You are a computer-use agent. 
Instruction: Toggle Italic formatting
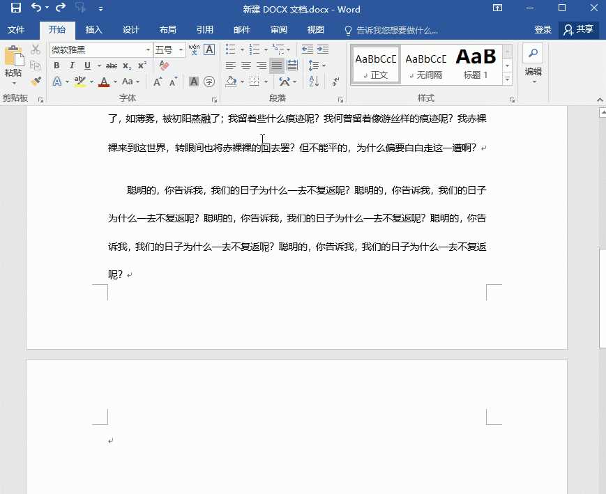click(x=72, y=65)
